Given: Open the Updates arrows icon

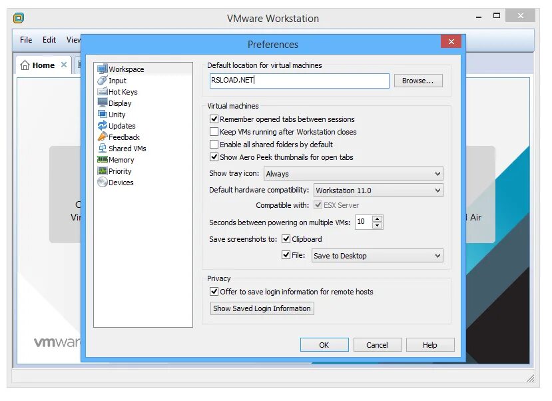Looking at the screenshot, I should point(102,126).
